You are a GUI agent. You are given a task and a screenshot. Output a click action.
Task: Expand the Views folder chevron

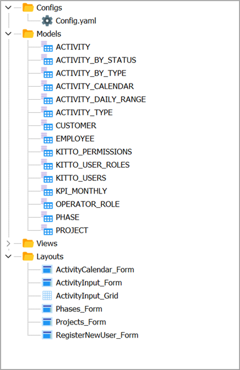[x=8, y=243]
